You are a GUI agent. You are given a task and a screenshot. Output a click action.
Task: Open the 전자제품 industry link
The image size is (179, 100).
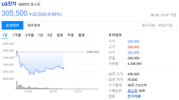point(134,96)
